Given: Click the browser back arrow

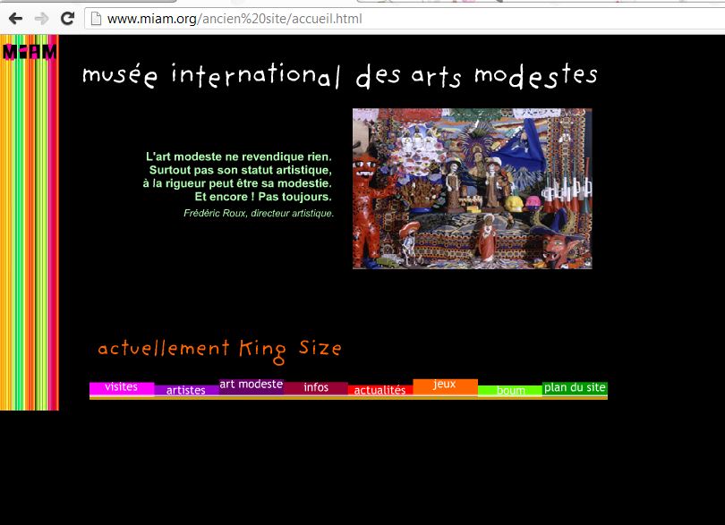Looking at the screenshot, I should coord(15,18).
